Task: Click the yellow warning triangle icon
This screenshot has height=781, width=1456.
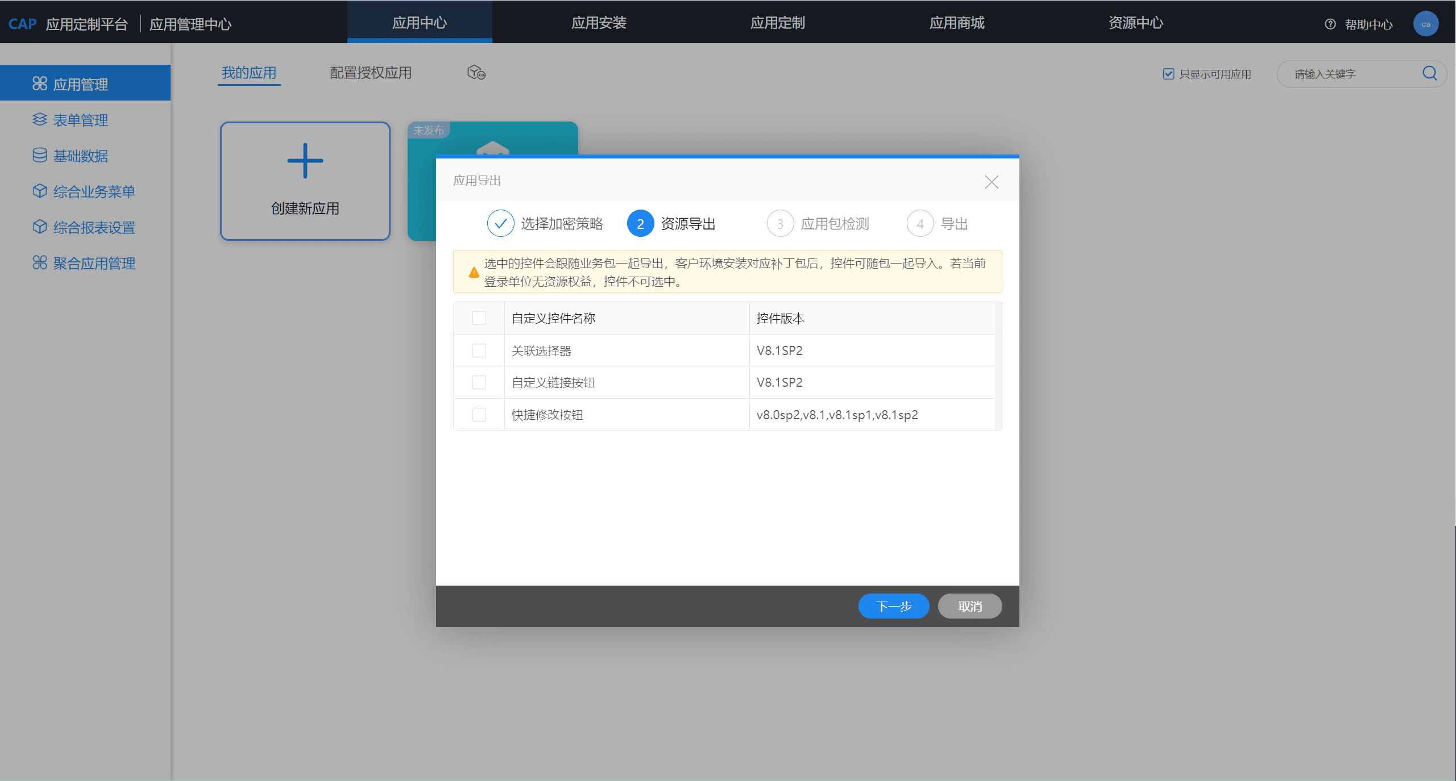Action: click(x=474, y=273)
